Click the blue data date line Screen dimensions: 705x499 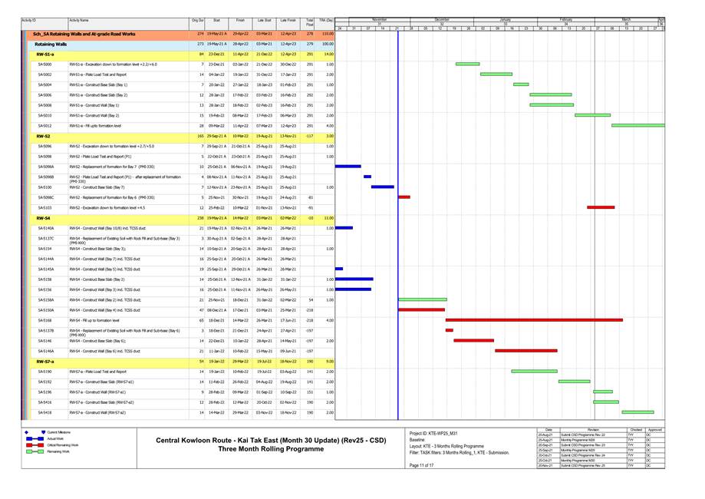pyautogui.click(x=398, y=230)
